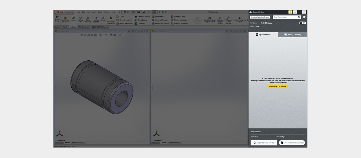Open the Tools menu
The image size is (361, 158).
tap(100, 12)
